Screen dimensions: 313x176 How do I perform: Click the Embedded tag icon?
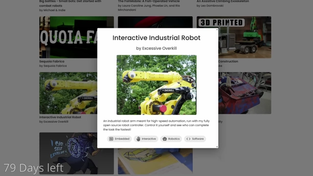click(x=111, y=139)
